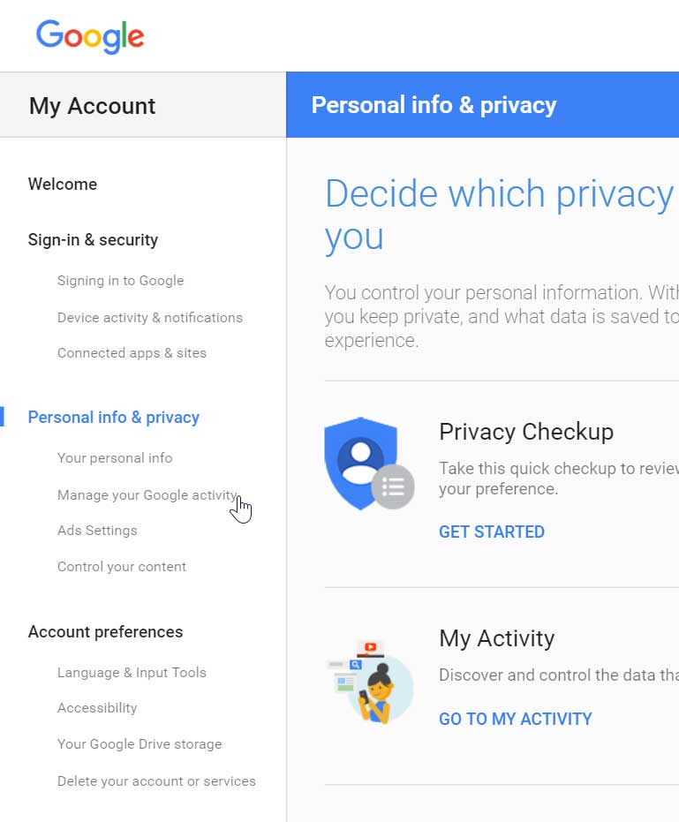The height and width of the screenshot is (822, 679).
Task: Open Delete your account or services
Action: click(156, 781)
